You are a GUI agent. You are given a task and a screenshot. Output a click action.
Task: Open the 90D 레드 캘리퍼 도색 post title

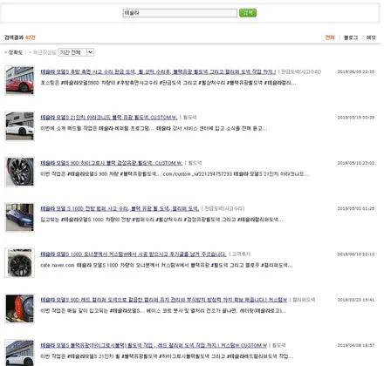point(163,300)
